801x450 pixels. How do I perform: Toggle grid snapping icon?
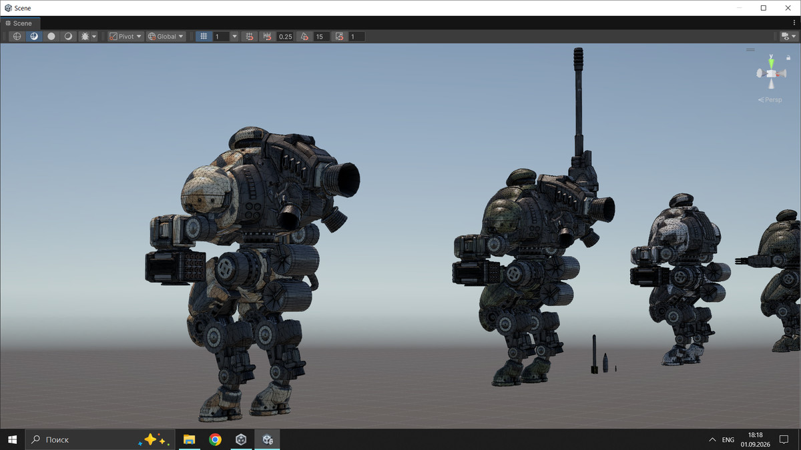pyautogui.click(x=249, y=37)
